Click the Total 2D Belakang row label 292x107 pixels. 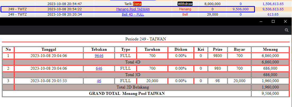[133, 87]
